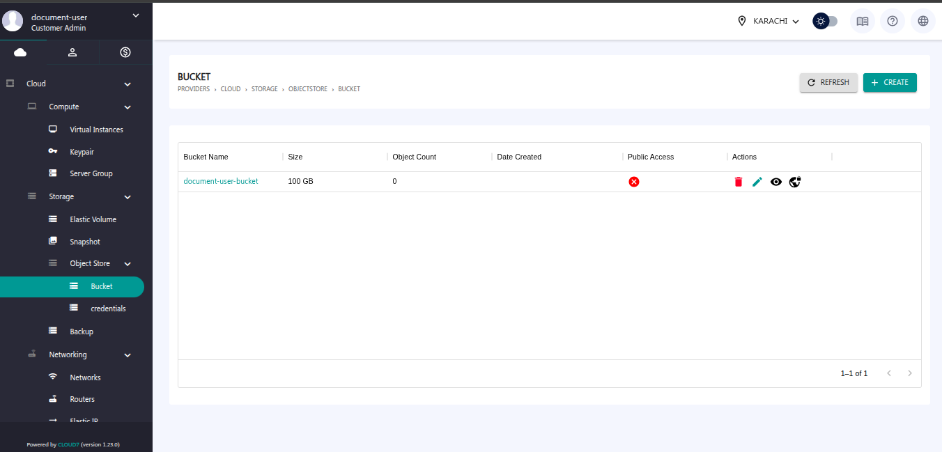Open the documentation book icon
Viewport: 942px width, 452px height.
click(863, 21)
